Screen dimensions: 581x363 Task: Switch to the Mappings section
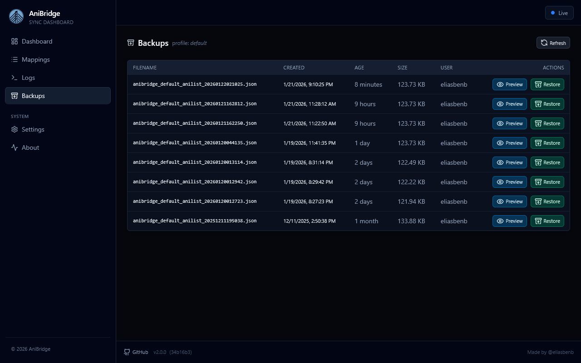[35, 59]
